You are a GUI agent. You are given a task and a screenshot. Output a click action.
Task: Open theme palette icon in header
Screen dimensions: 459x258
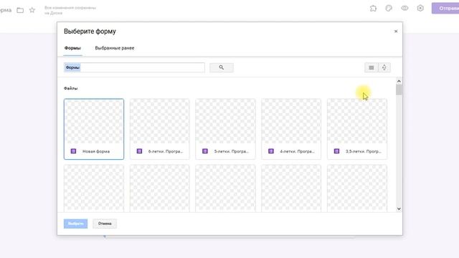click(x=389, y=9)
